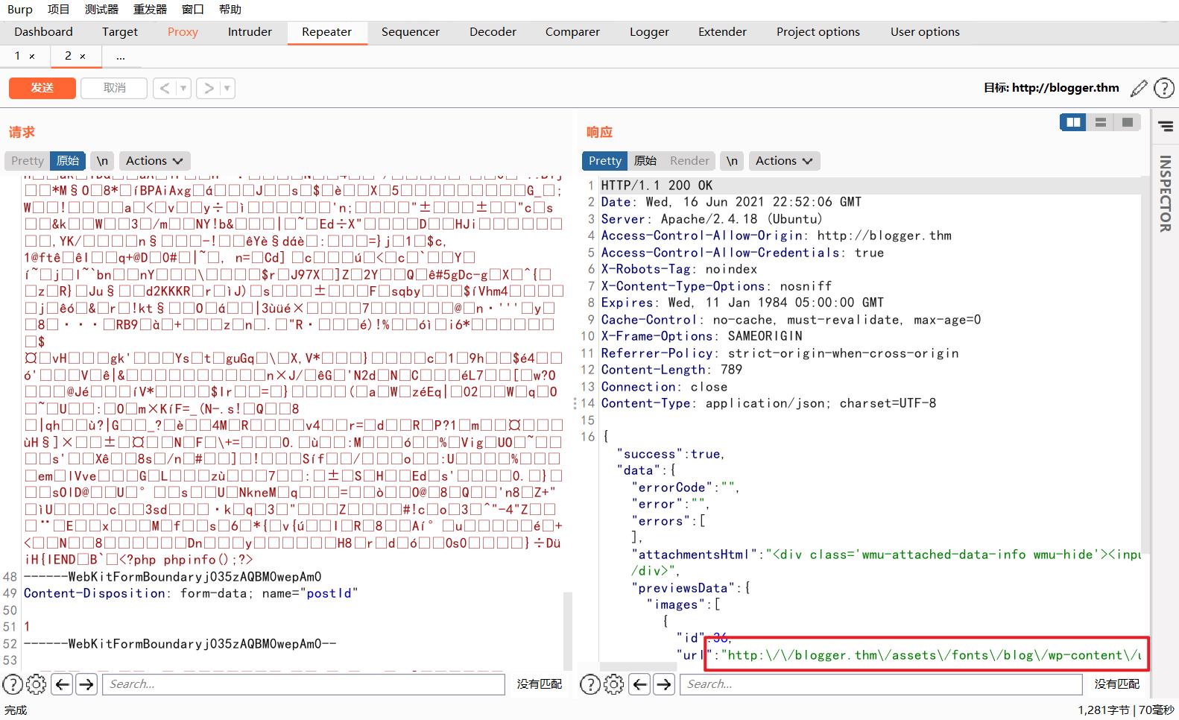Image resolution: width=1179 pixels, height=720 pixels.
Task: Switch to combined single-panel layout view
Action: click(1127, 122)
